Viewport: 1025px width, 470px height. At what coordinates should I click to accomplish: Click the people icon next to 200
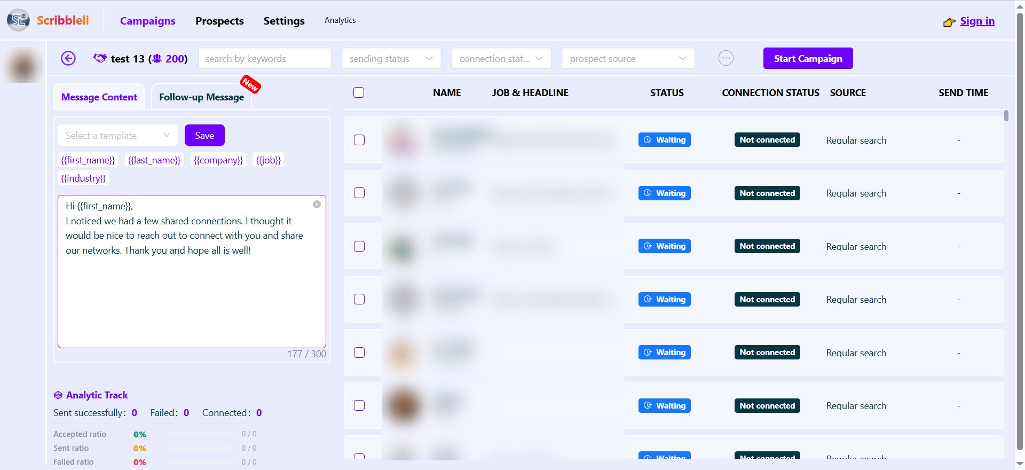click(157, 58)
